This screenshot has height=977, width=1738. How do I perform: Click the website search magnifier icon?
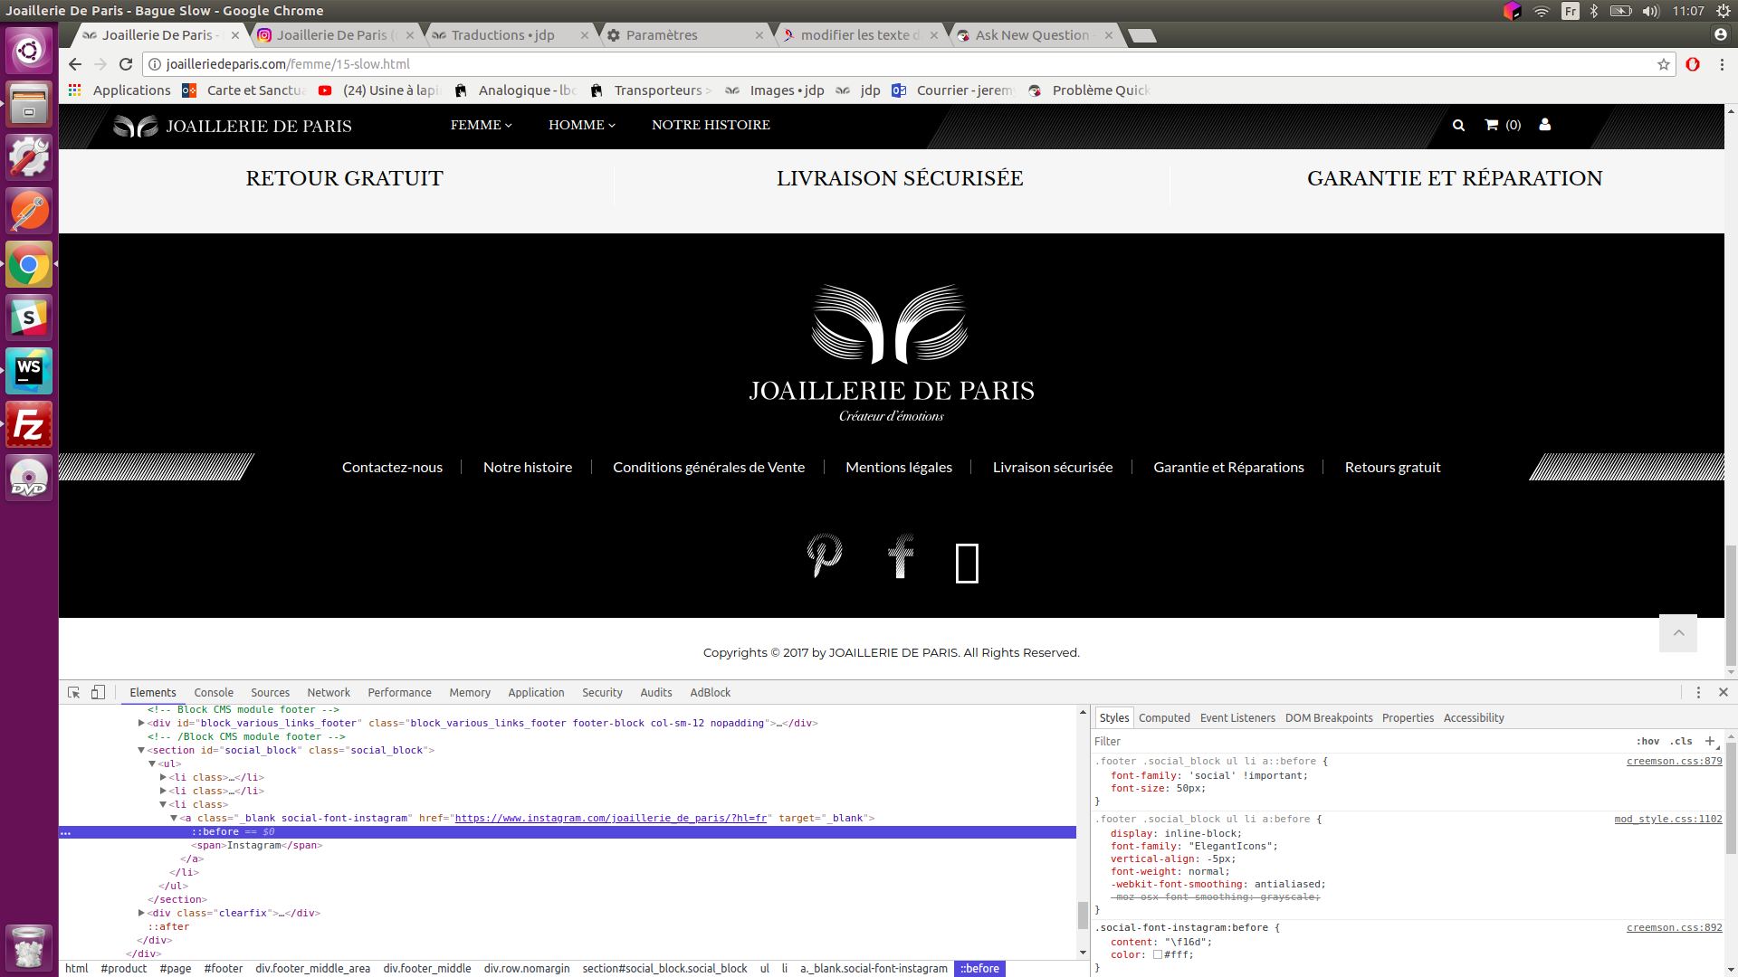pos(1458,125)
